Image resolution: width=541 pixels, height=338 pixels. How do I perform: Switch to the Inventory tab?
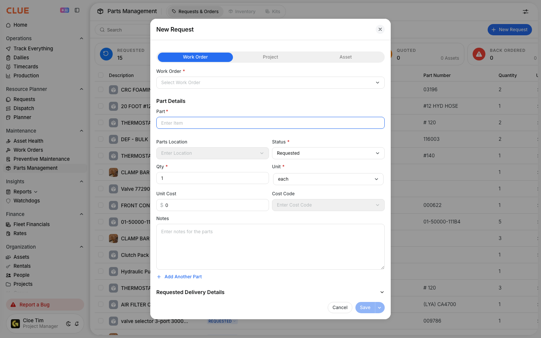(x=242, y=12)
